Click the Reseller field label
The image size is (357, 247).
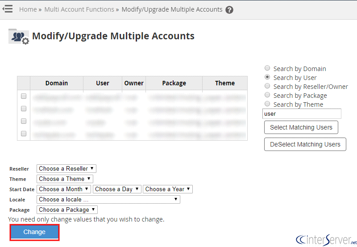coord(19,169)
